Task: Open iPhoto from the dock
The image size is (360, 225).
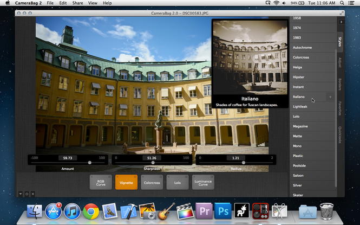Action: [147, 211]
